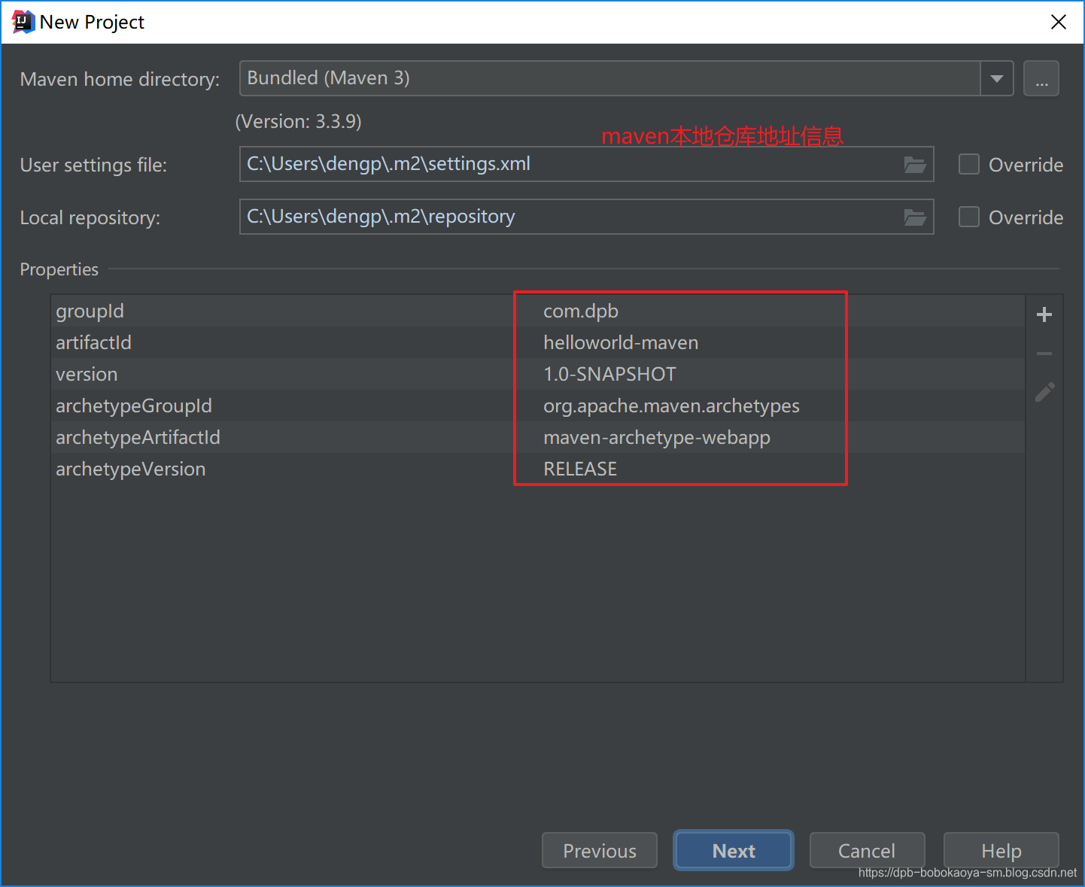Expand the Maven home directory dropdown arrow

click(x=997, y=78)
